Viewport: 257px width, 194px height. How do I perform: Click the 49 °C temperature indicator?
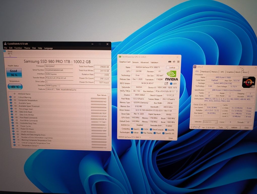point(15,87)
